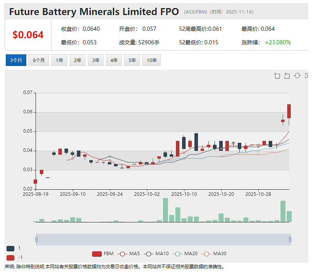
Task: Click the 2025-10-28 axis date label
Action: coord(258,194)
